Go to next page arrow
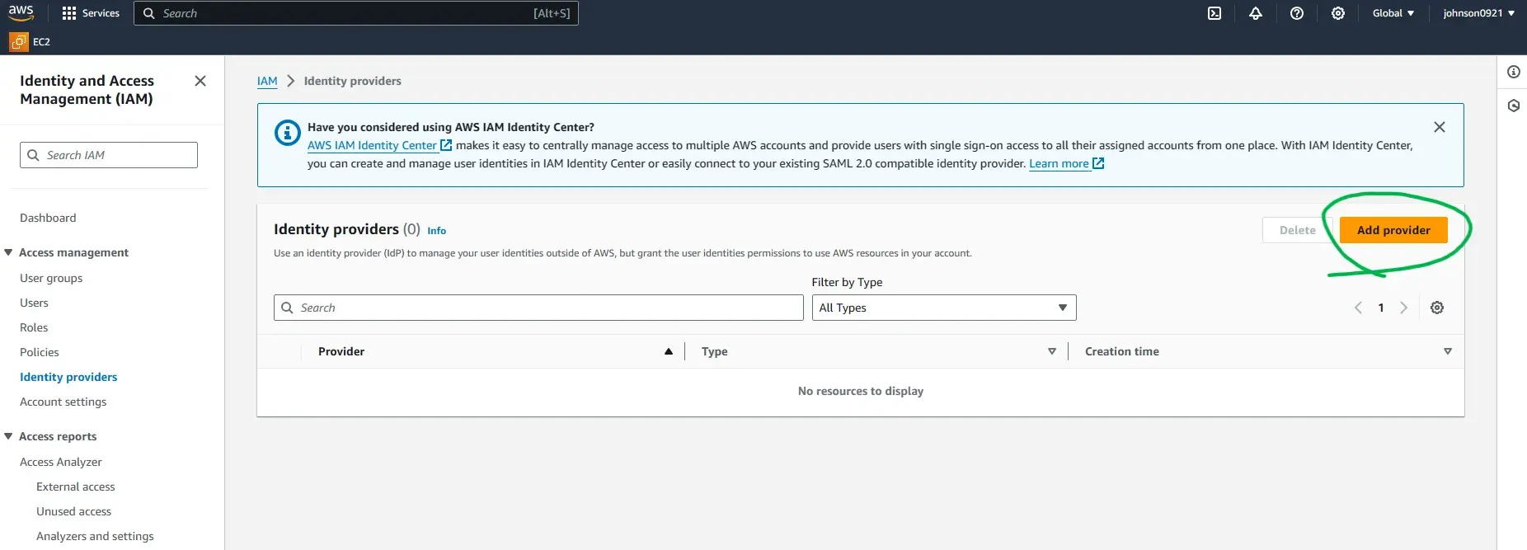The width and height of the screenshot is (1527, 550). 1403,308
